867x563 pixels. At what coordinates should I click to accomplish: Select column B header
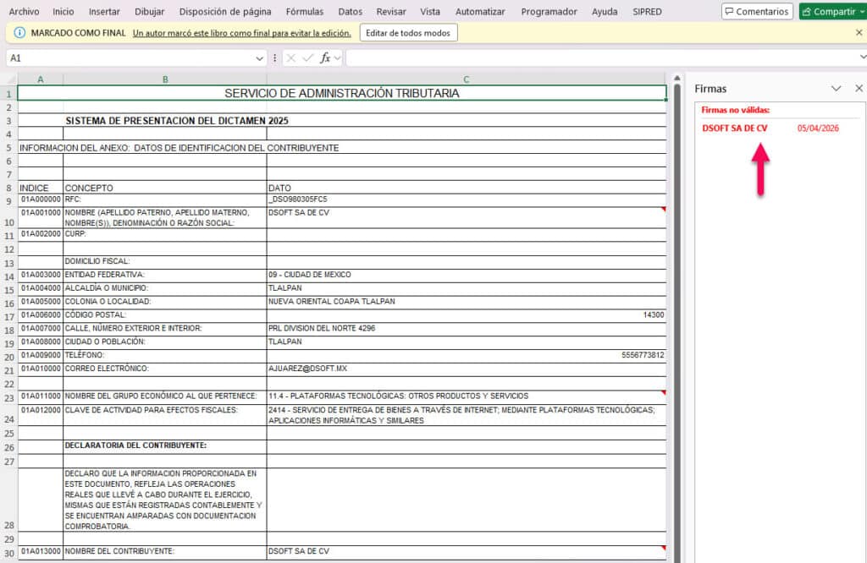point(165,79)
